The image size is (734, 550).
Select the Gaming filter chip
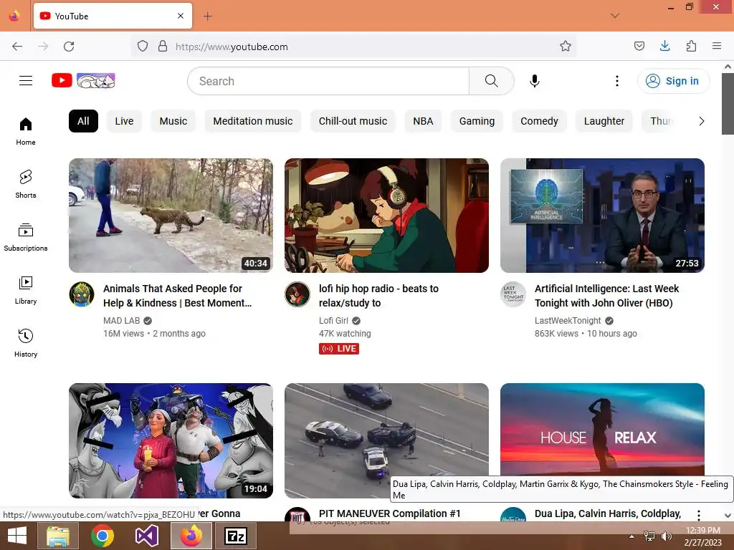coord(477,121)
